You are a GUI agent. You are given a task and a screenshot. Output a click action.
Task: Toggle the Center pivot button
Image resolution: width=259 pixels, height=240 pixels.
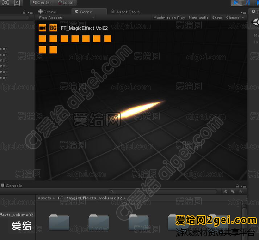42,3
